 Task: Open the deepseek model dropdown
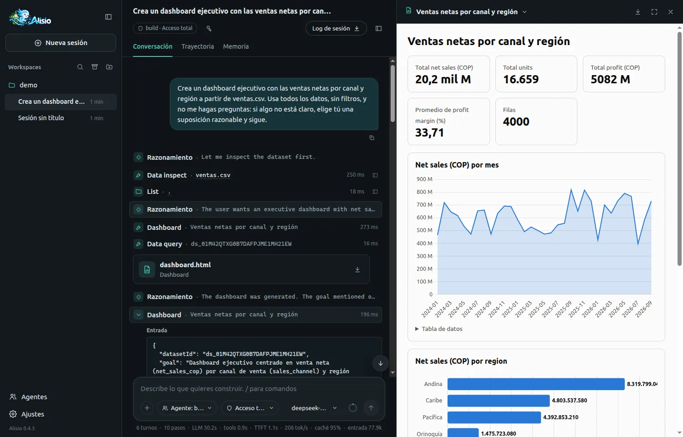pyautogui.click(x=314, y=408)
